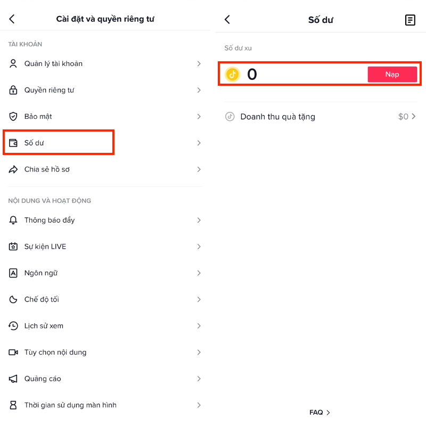Viewport: 426px width, 426px height.
Task: Click the lock icon for Quyền riêng tư
Action: (12, 89)
